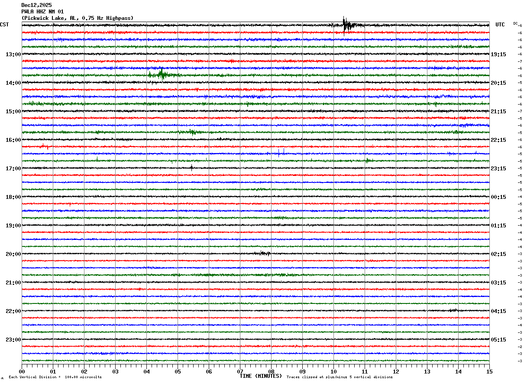
Task: Click the "DC" column header
Action: (515, 23)
